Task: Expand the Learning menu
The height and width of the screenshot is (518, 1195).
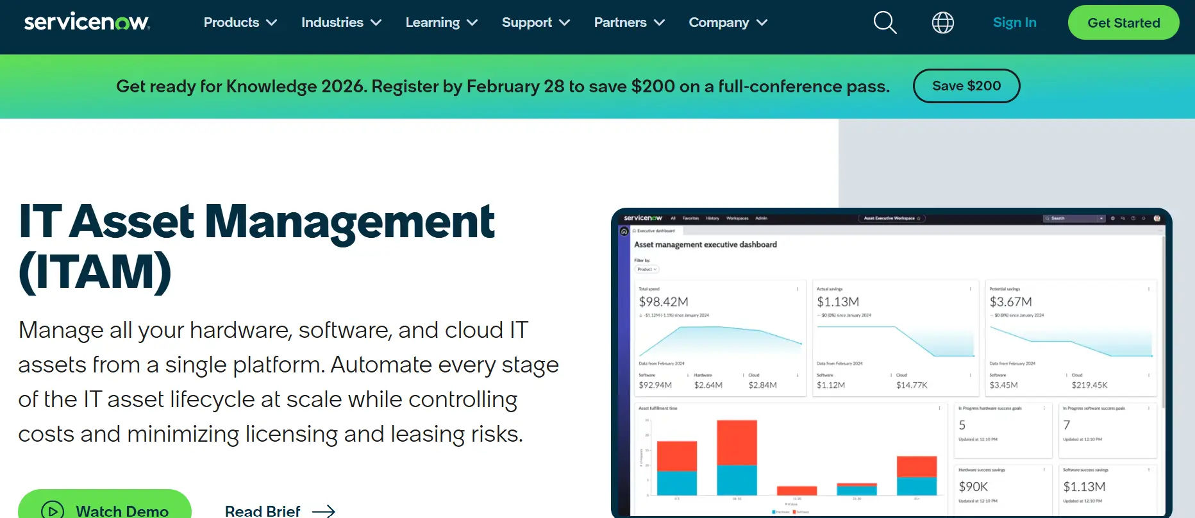Action: click(x=442, y=22)
